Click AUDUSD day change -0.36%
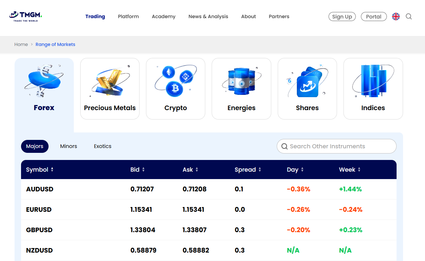Image resolution: width=425 pixels, height=261 pixels. pos(298,189)
